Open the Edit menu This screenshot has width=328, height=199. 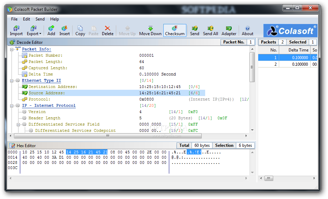[27, 19]
